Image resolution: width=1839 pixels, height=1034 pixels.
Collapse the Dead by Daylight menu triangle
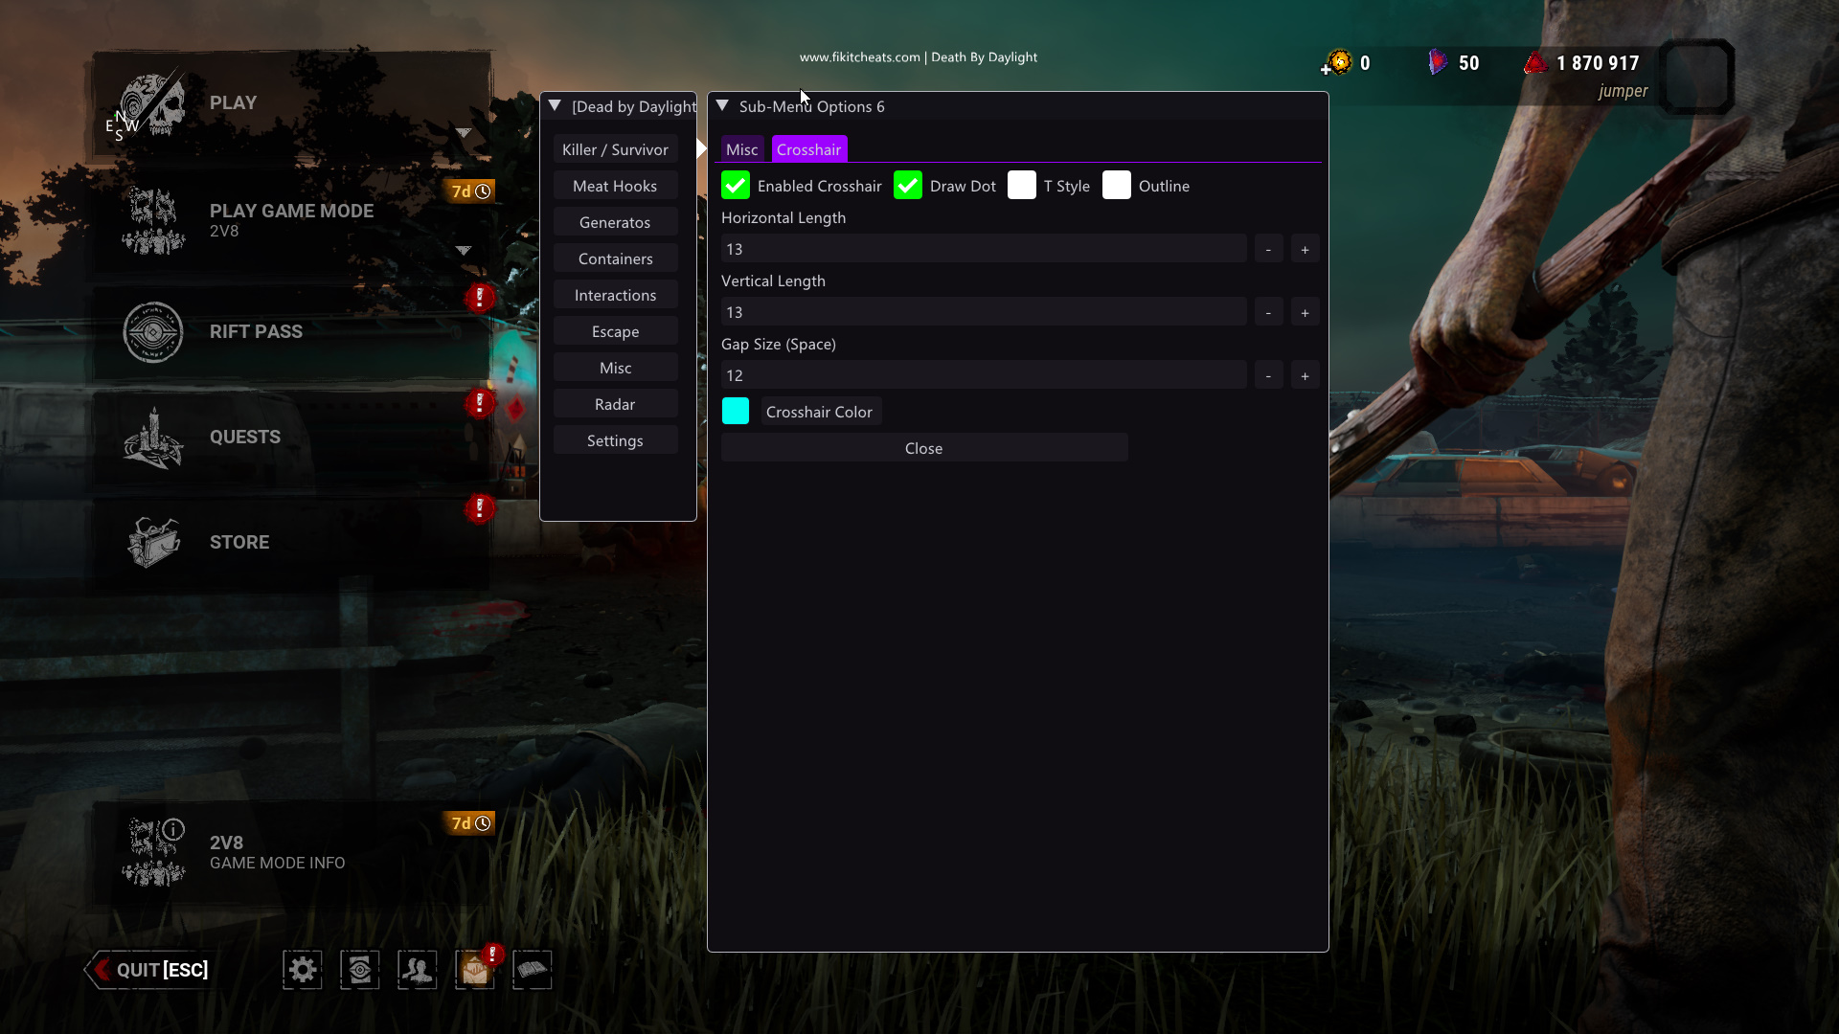(x=555, y=106)
